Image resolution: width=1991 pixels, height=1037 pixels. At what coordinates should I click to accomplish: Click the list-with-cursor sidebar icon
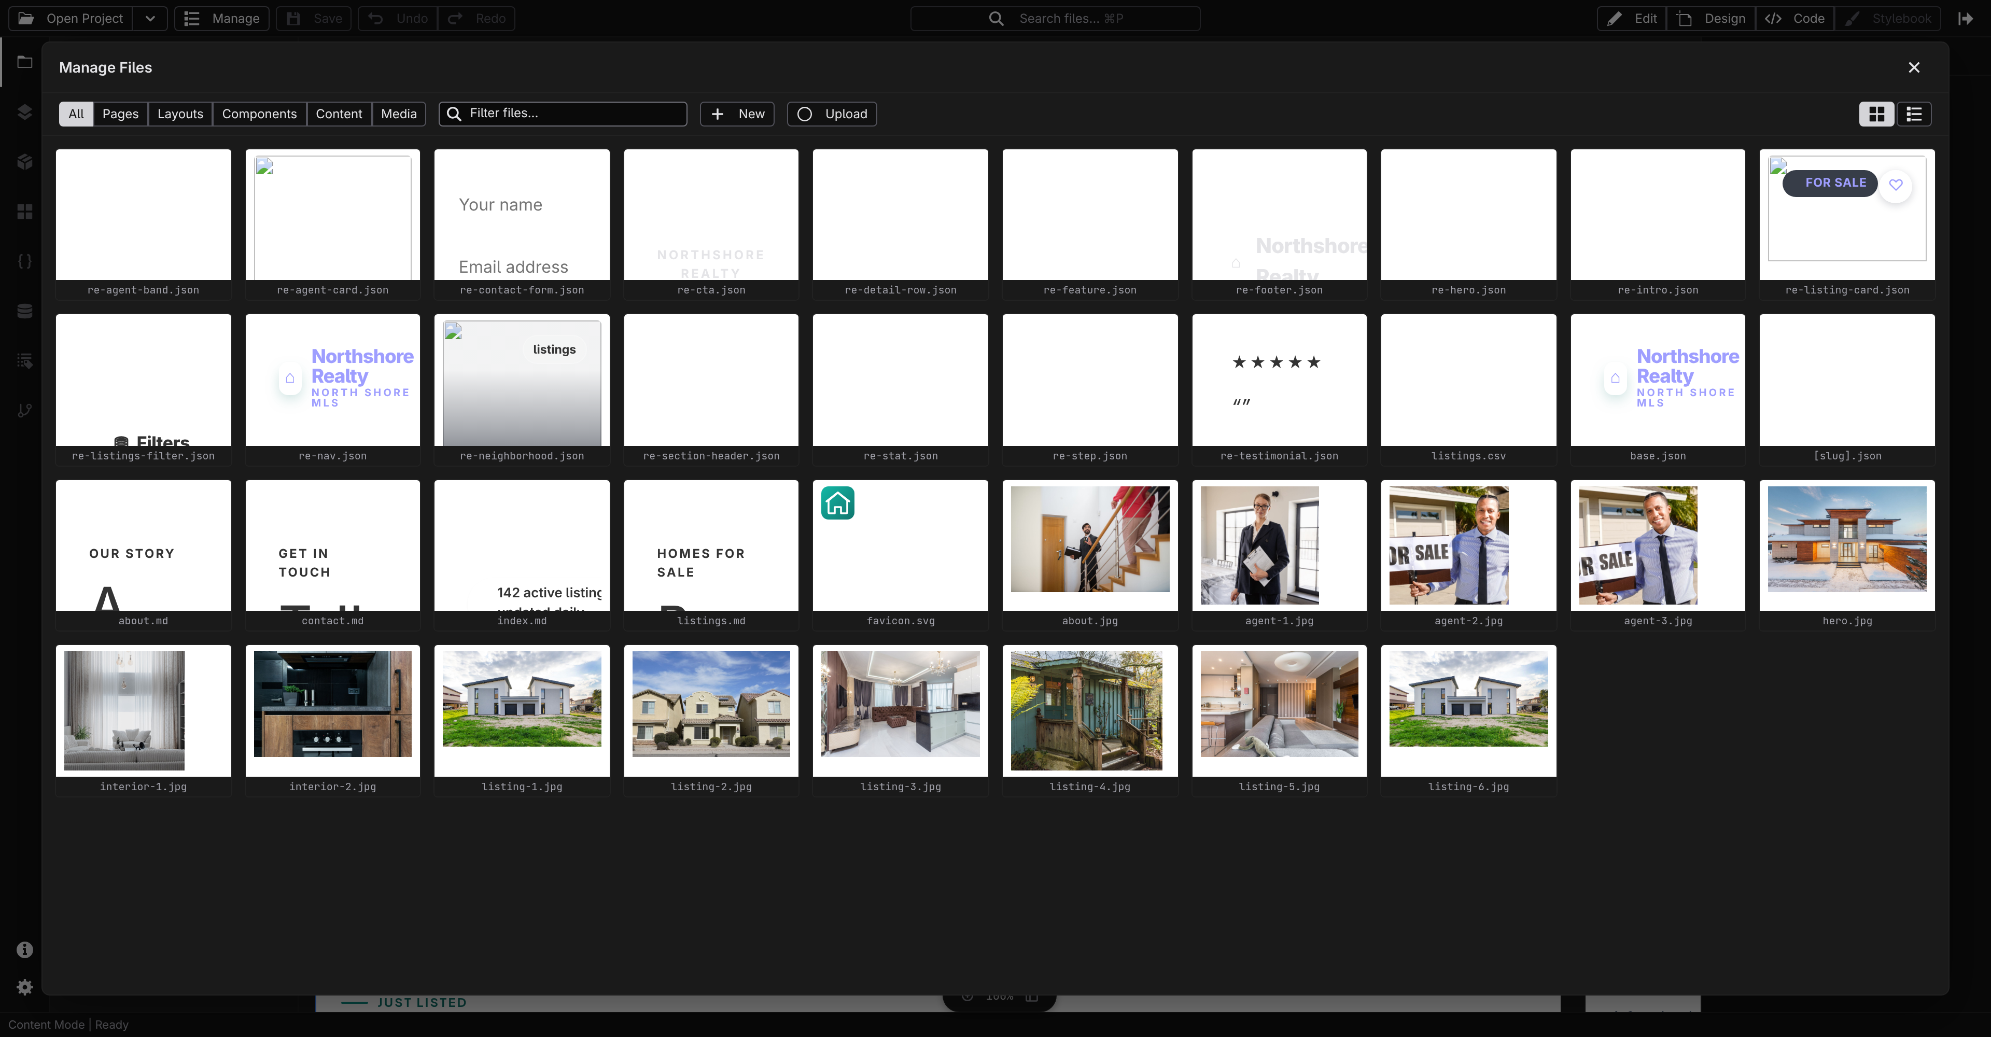25,361
